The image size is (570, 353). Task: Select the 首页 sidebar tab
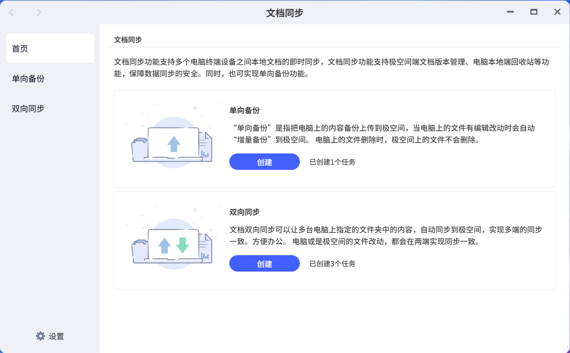tap(50, 49)
